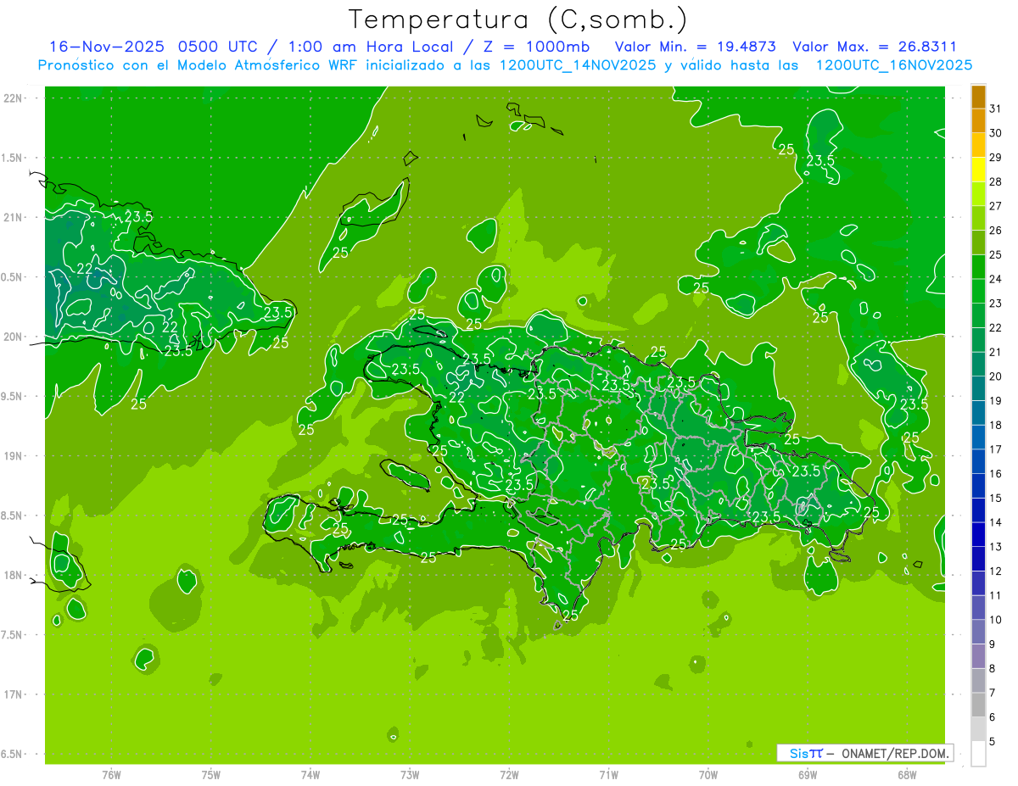Click the yellow swatch between 28 and 29

point(978,170)
